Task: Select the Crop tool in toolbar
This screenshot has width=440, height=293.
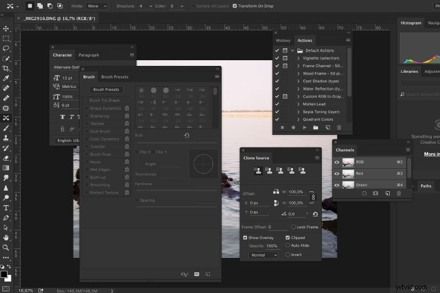Action: (6, 68)
